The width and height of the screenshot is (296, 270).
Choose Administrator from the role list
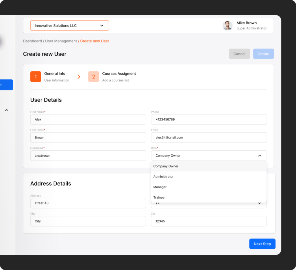point(209,177)
